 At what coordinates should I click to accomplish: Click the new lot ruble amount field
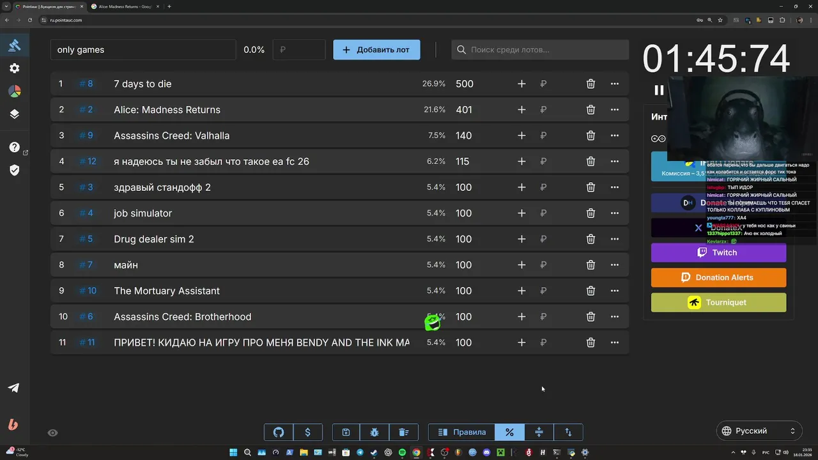(x=299, y=50)
